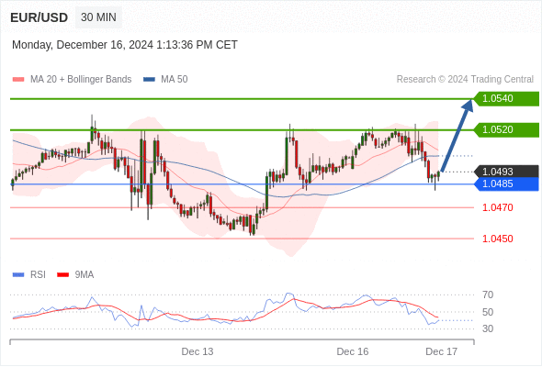Click the Research © 2024 Trading Central text
Screen dimensions: 542x367
[465, 80]
